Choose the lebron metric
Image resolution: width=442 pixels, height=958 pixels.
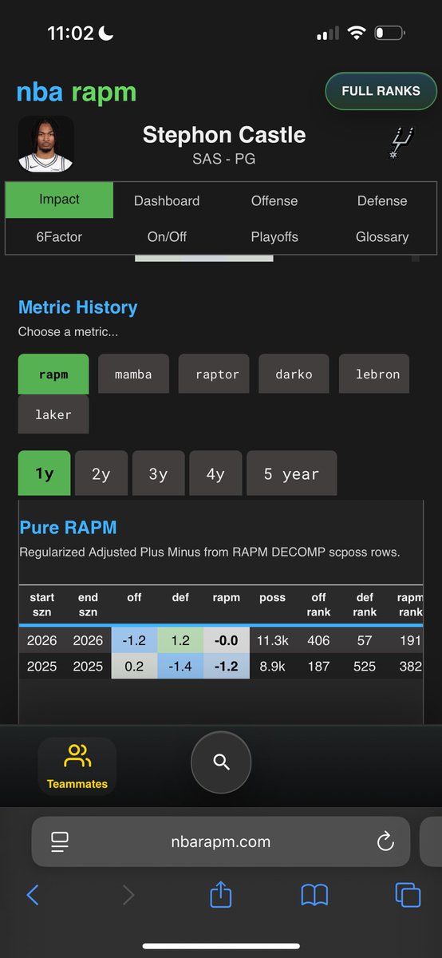pyautogui.click(x=374, y=374)
